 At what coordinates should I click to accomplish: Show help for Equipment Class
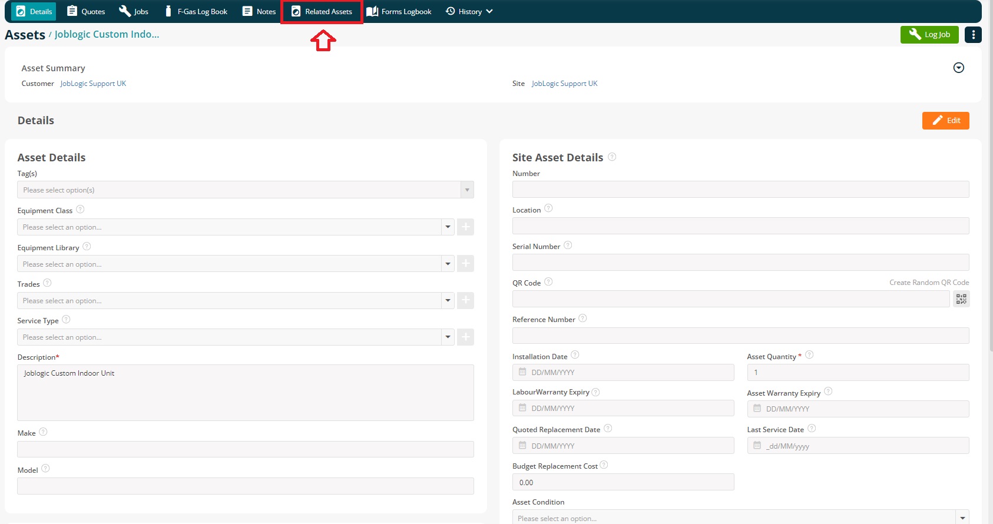(80, 209)
